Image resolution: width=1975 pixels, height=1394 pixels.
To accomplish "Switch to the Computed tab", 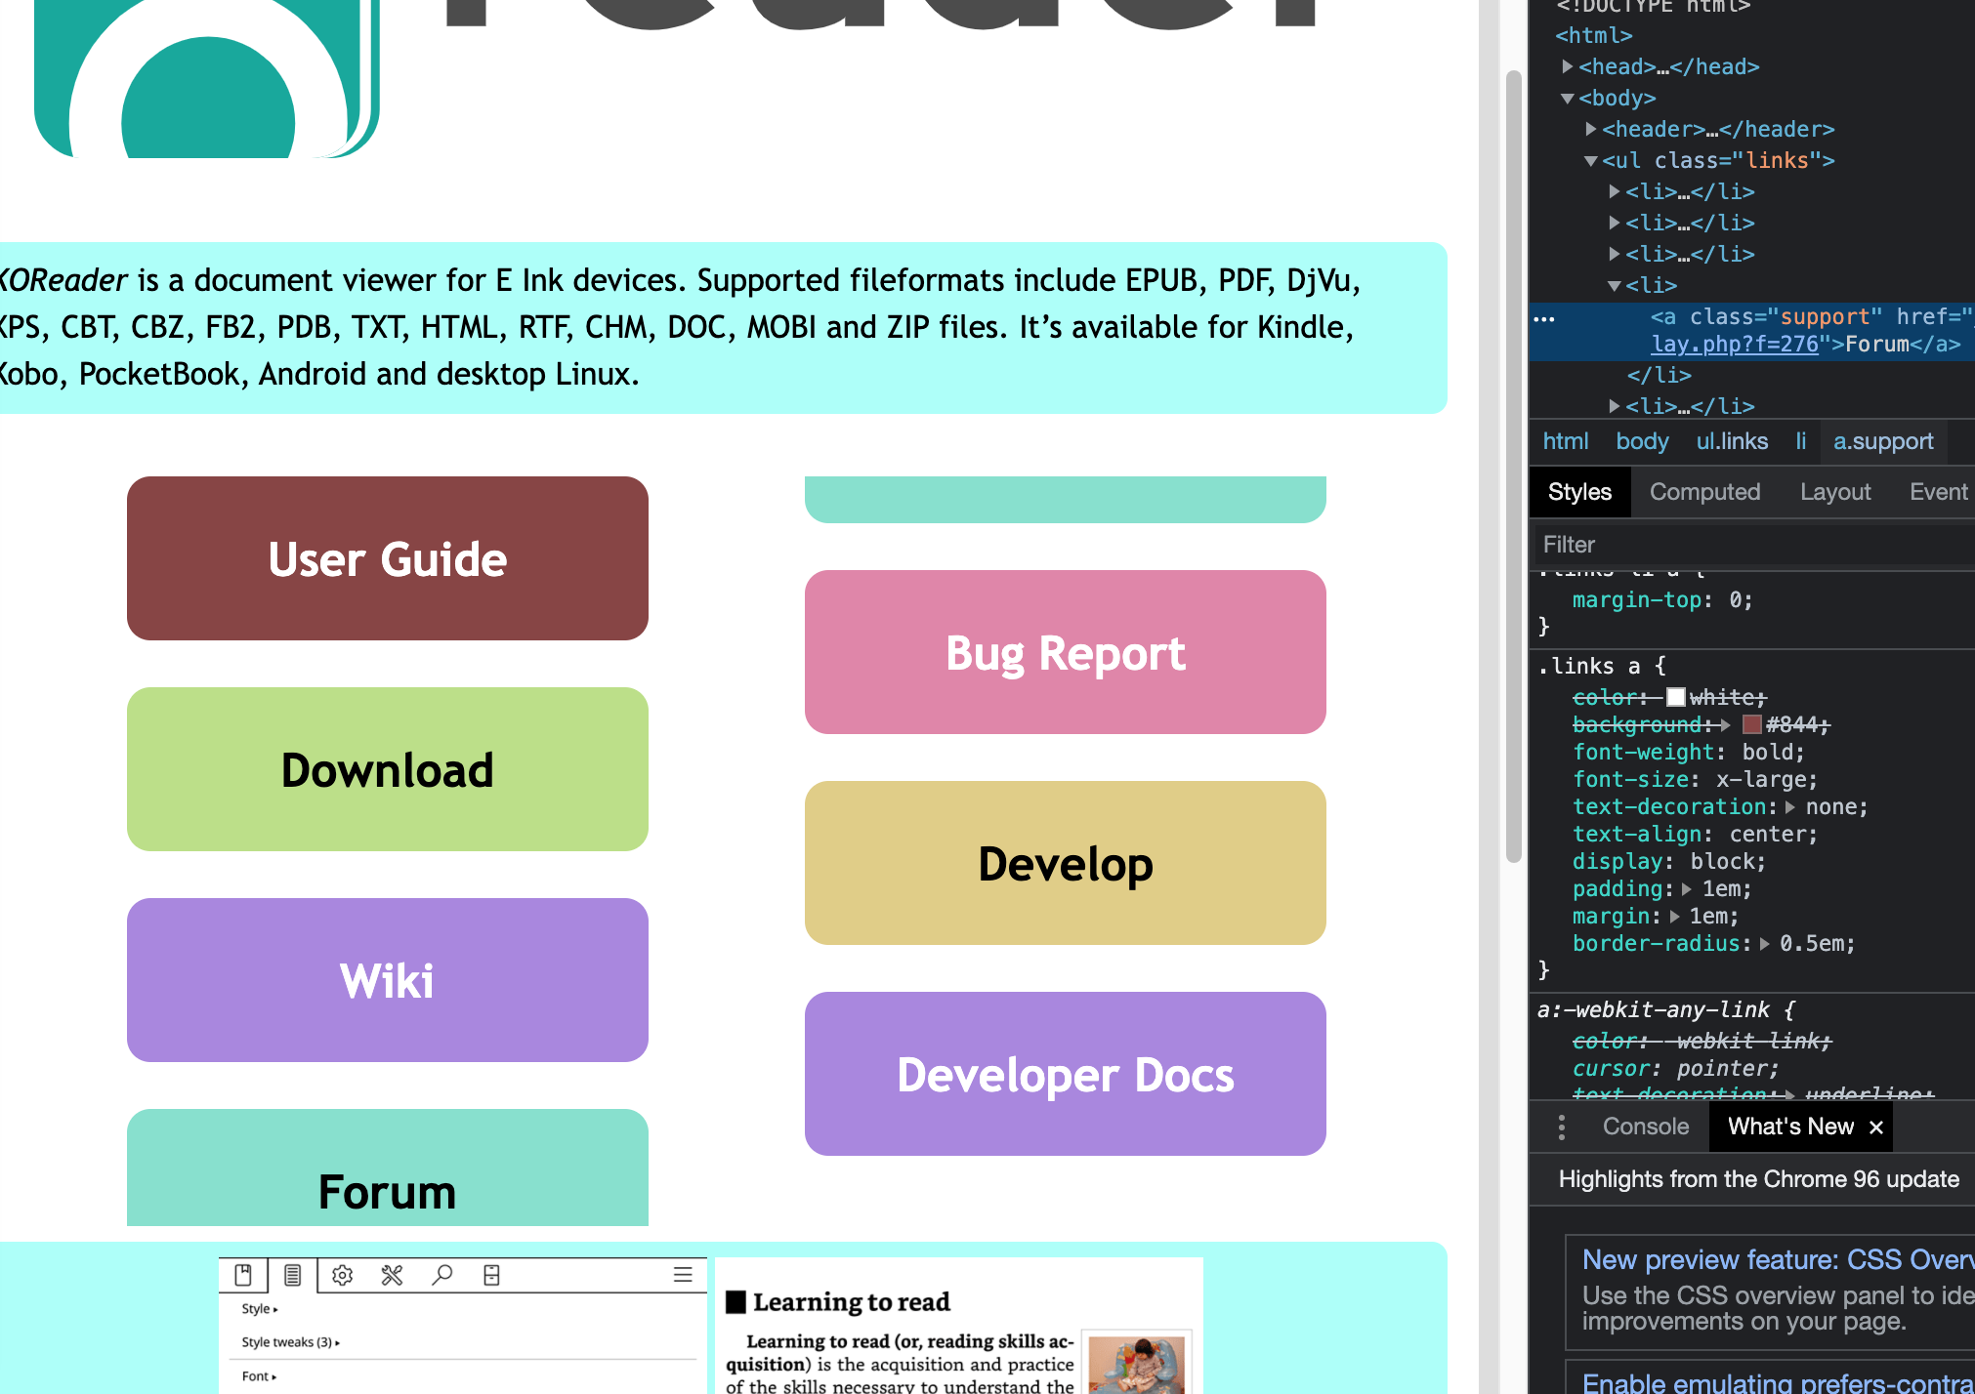I will point(1704,492).
